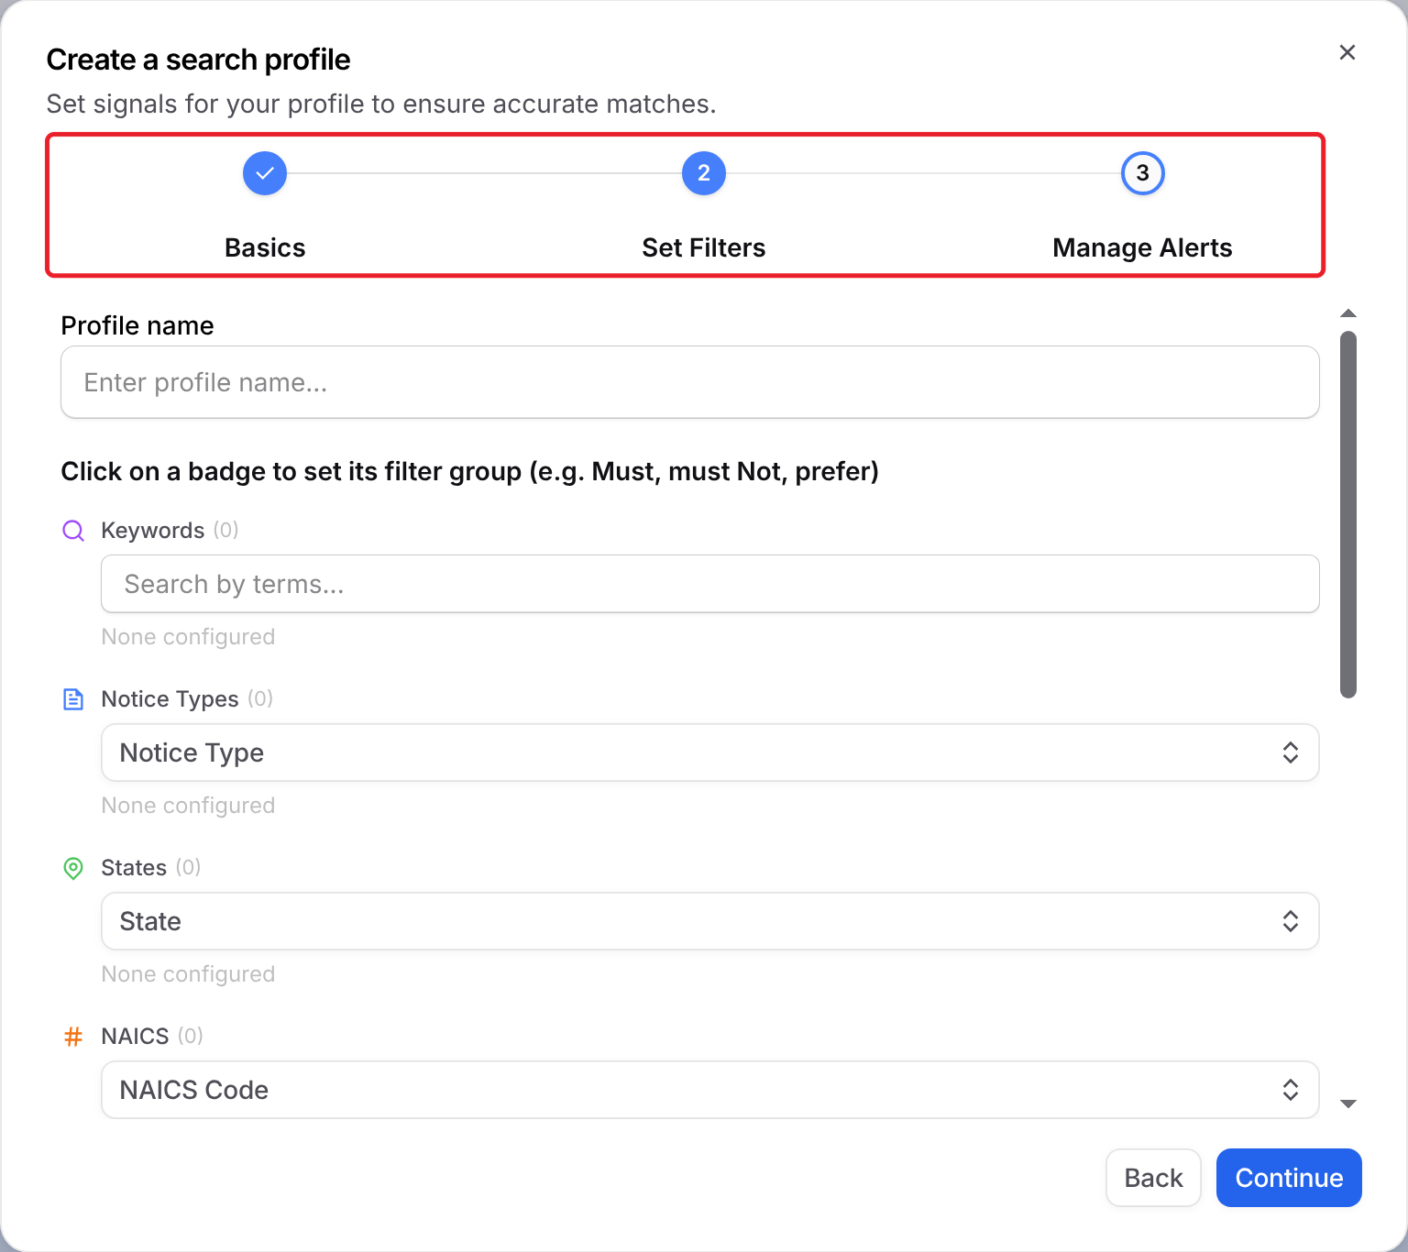Switch to the Set Filters step label
Image resolution: width=1408 pixels, height=1252 pixels.
tap(704, 247)
